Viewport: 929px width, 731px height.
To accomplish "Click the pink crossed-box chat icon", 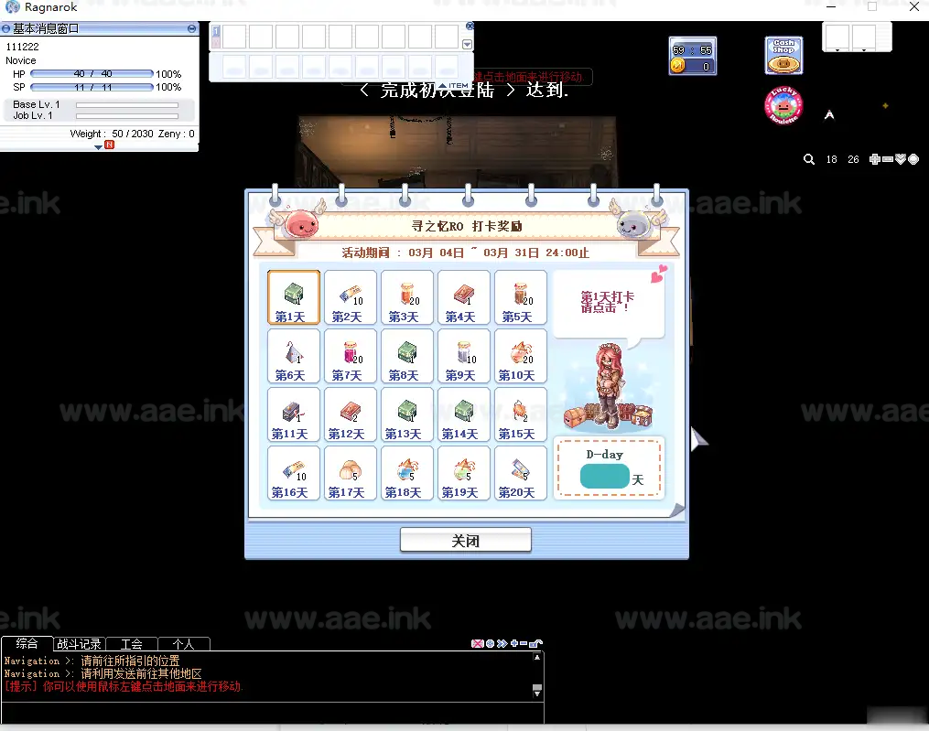I will [x=477, y=643].
